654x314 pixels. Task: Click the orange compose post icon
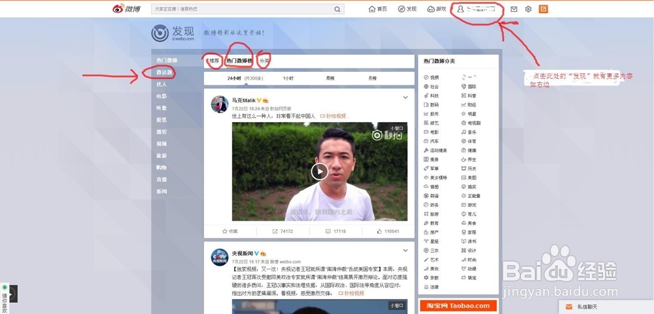[543, 9]
